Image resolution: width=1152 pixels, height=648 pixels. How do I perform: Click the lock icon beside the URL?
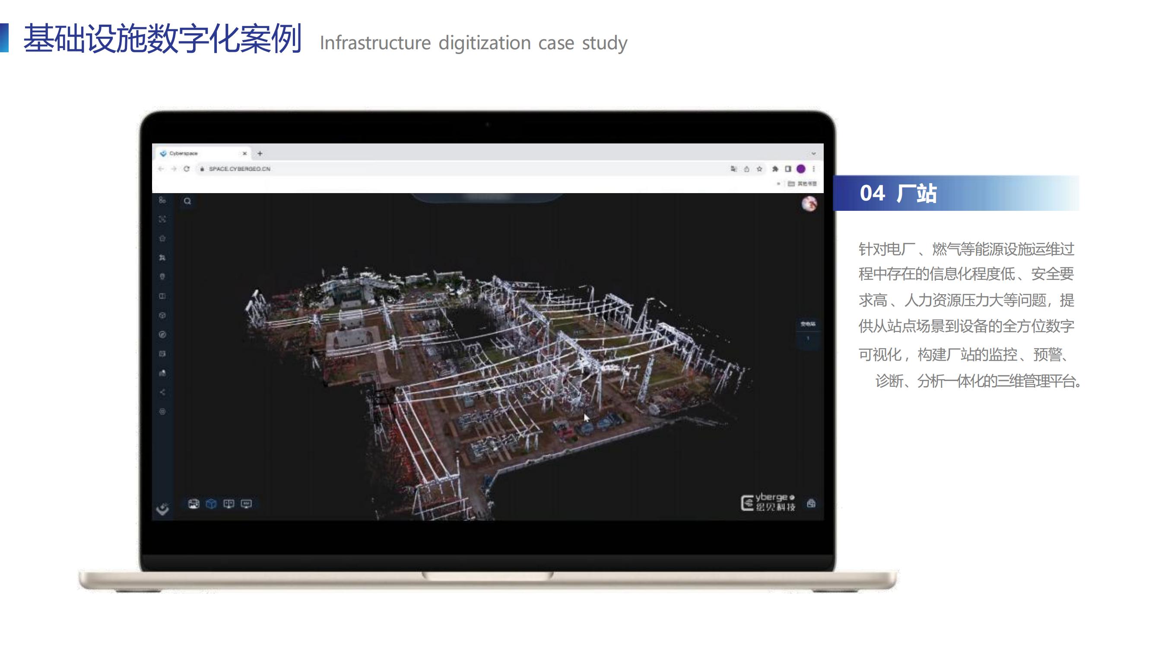[202, 169]
